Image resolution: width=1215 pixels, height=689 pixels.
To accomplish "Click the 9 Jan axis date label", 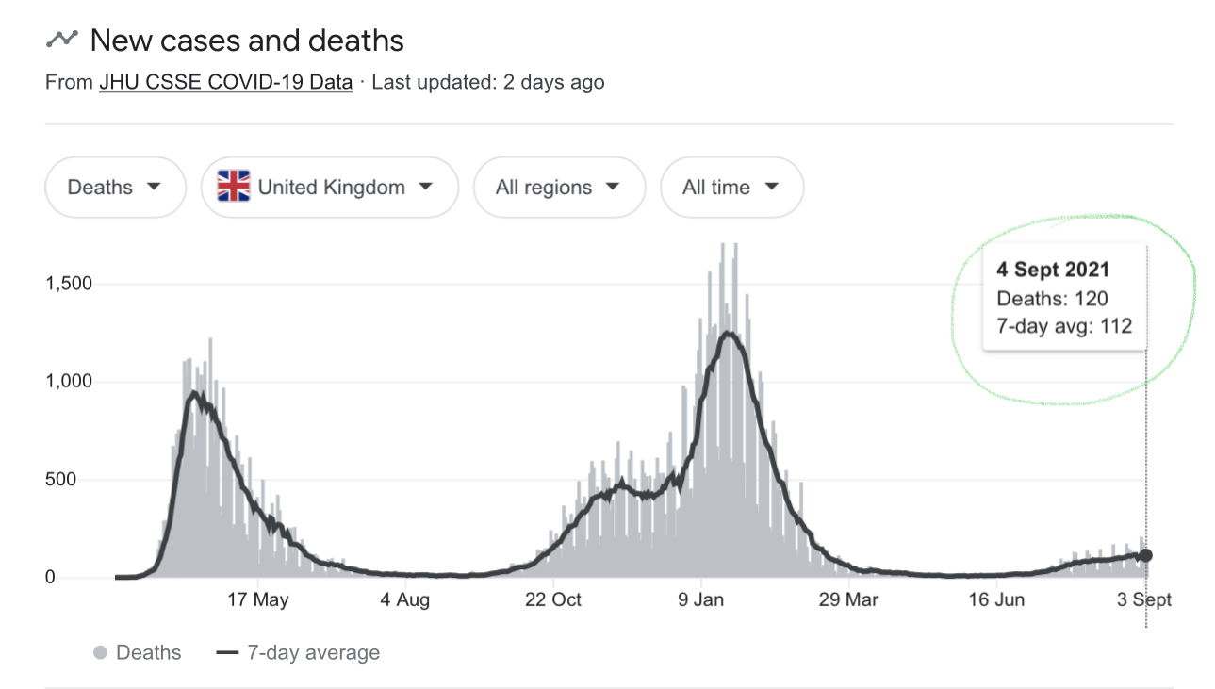I will 702,600.
